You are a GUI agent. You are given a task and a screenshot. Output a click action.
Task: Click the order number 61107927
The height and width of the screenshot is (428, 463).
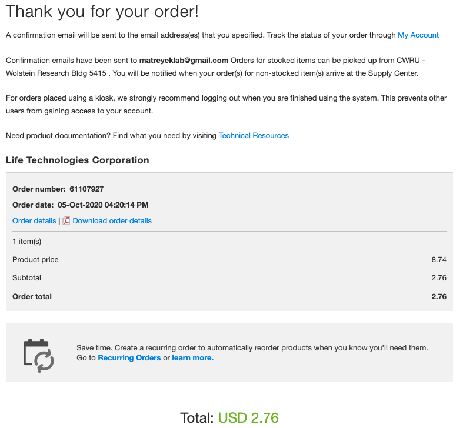pos(86,189)
